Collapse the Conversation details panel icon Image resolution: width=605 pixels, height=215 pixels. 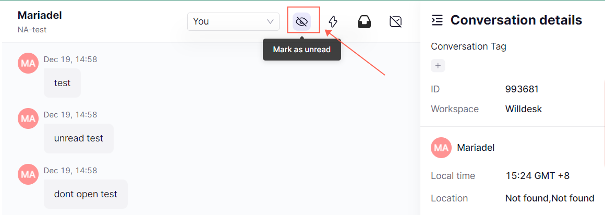click(437, 20)
